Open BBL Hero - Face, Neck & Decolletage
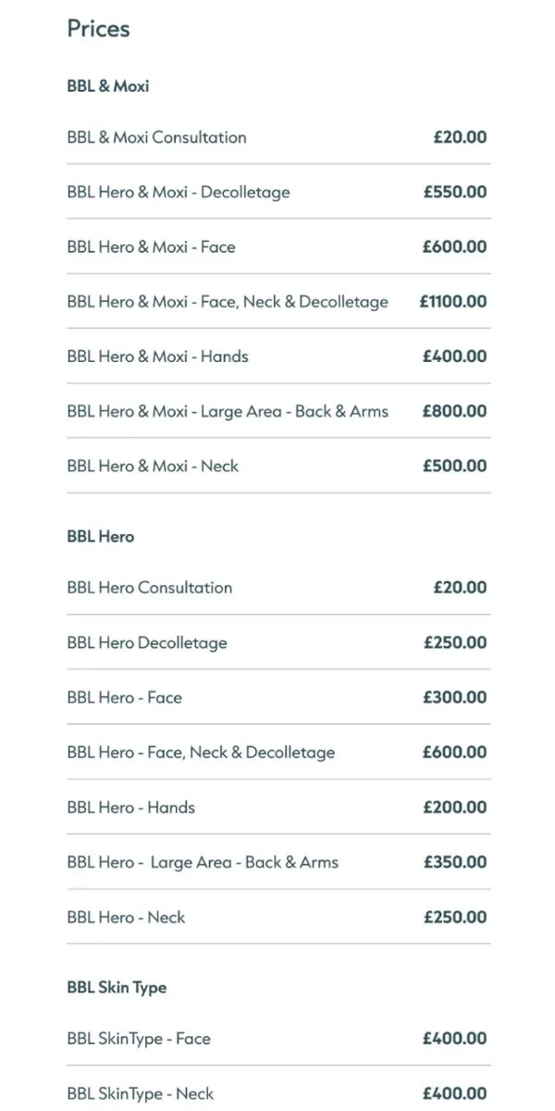The image size is (555, 1111). click(201, 753)
